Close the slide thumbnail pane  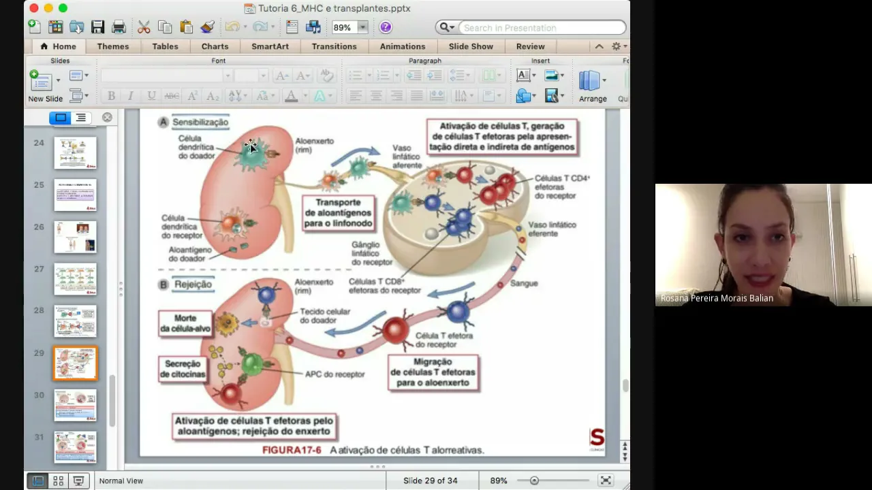(107, 118)
